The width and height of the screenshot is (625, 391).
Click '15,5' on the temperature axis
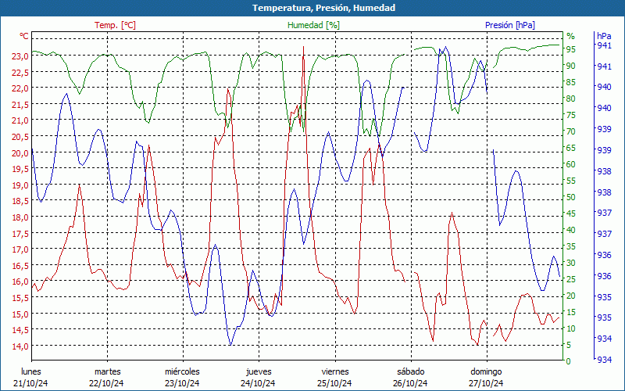[20, 298]
